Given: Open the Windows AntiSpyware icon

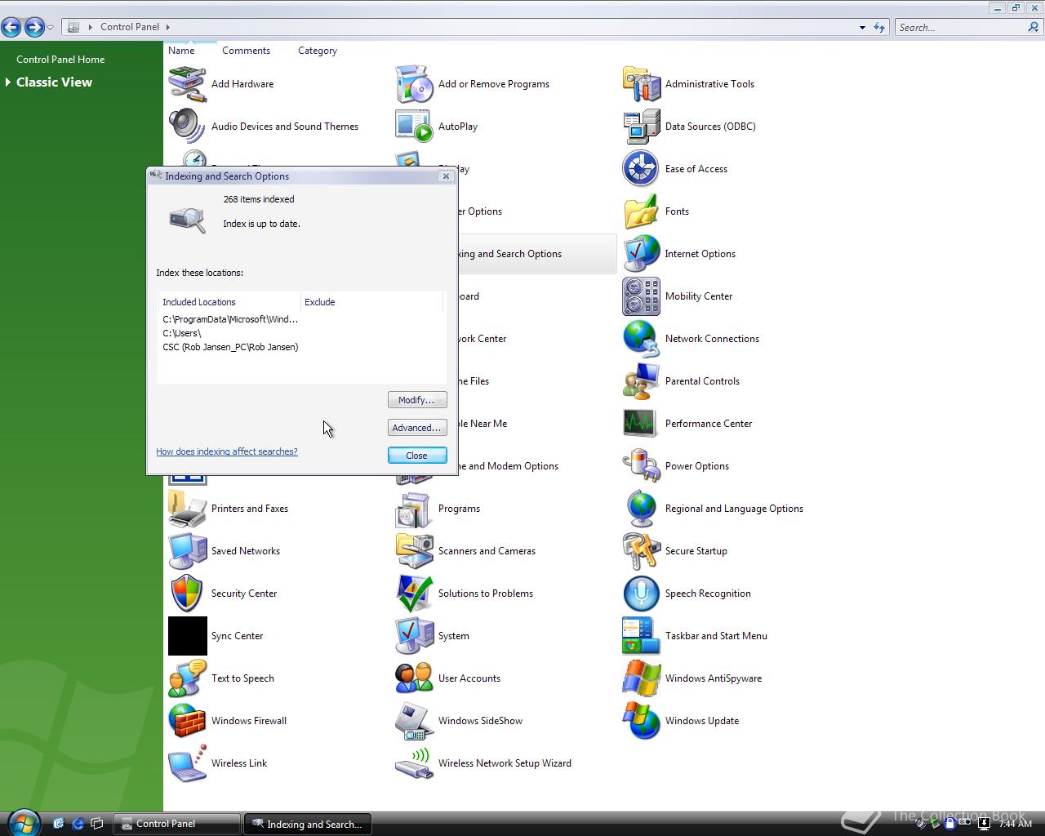Looking at the screenshot, I should click(x=641, y=678).
